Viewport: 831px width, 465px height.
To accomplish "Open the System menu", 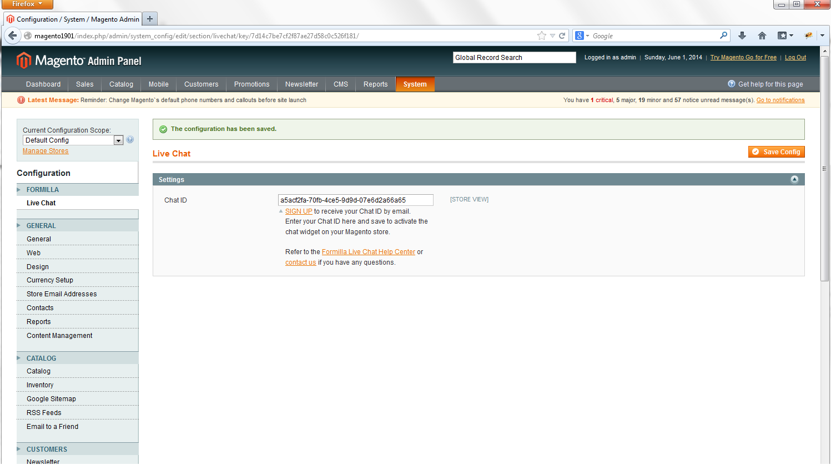I will 415,84.
